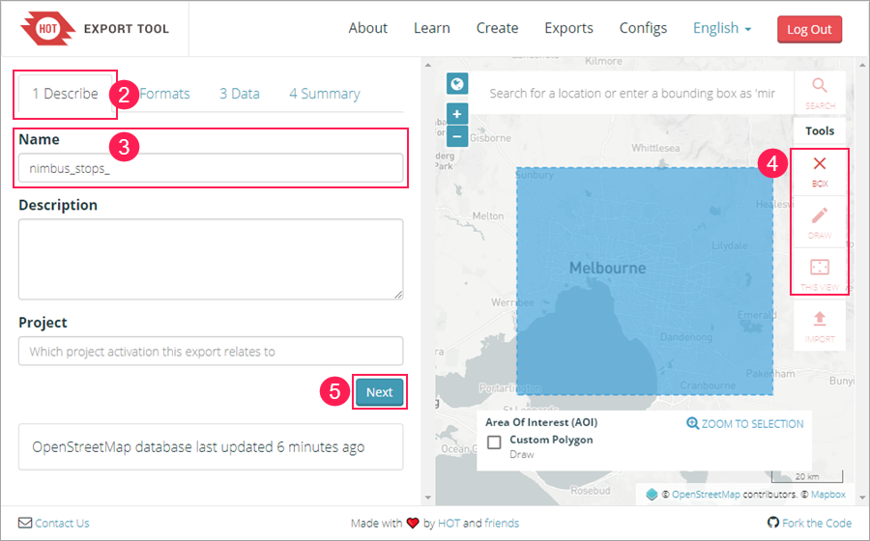Click the red heart icon in the footer

[x=412, y=524]
